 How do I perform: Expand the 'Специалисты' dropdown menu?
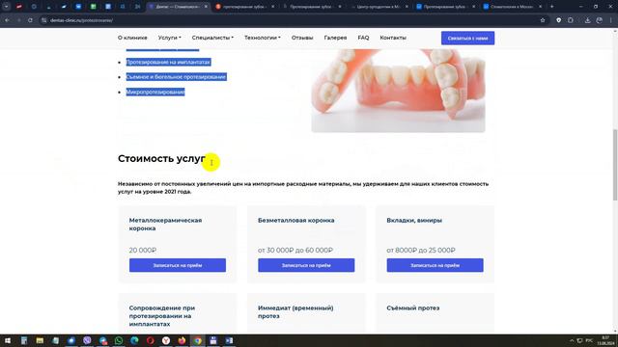click(x=212, y=38)
